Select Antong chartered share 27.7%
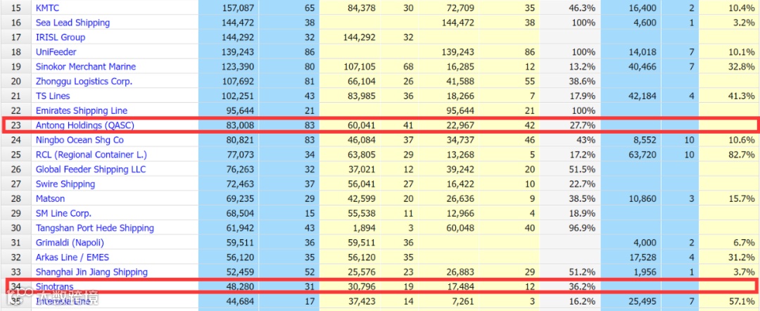The width and height of the screenshot is (760, 311). point(583,125)
